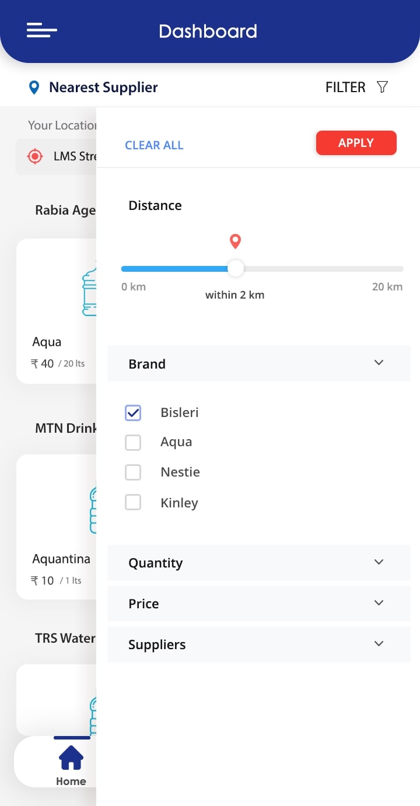Screen dimensions: 420x806
Task: Collapse the Brand section chevron
Action: coord(379,363)
